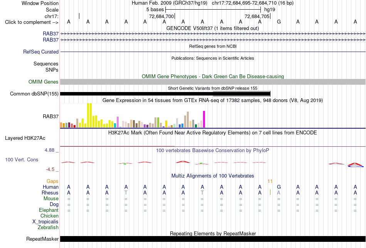This screenshot has height=248, width=366.
Task: Click the orange gap count 11
Action: pyautogui.click(x=270, y=181)
